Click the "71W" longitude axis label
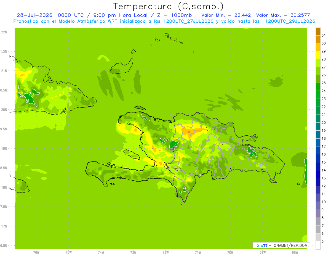331x256 pixels. (198, 252)
